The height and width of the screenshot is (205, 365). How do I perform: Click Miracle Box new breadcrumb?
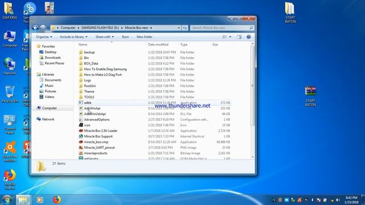136,28
